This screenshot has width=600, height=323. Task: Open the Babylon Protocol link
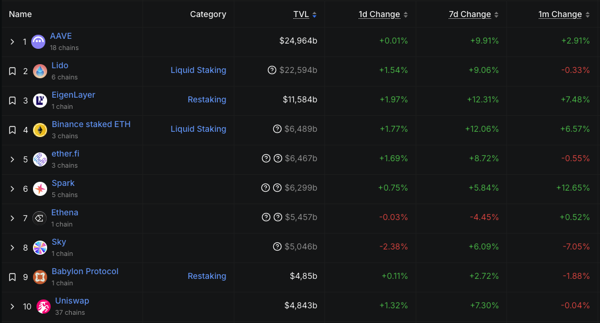[x=85, y=271]
